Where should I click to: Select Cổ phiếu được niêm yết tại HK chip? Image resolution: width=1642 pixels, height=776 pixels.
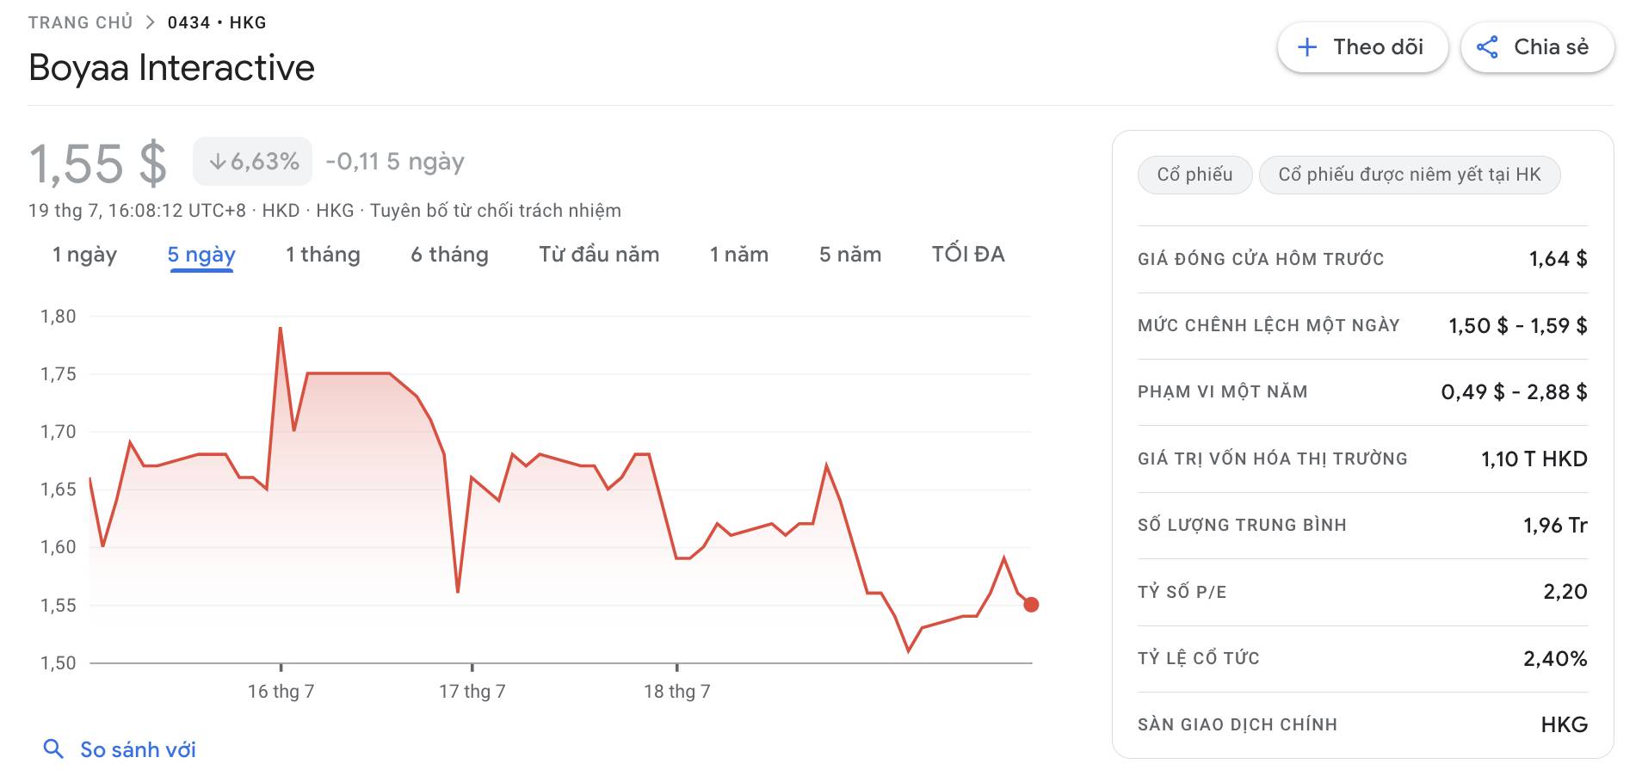pos(1410,175)
